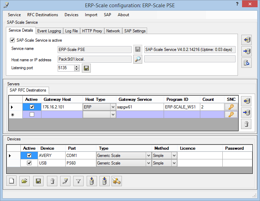Open the Type dropdown for AVERY device
This screenshot has height=201, width=260.
click(x=148, y=155)
